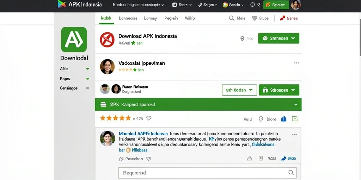This screenshot has width=361, height=180.
Task: Open the Vackoslat Jppeviman avatar
Action: 107,66
